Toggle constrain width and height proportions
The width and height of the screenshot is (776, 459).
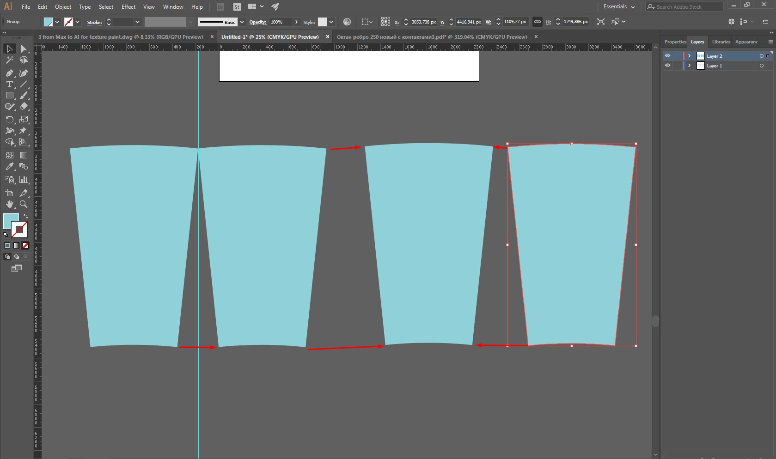[x=537, y=22]
